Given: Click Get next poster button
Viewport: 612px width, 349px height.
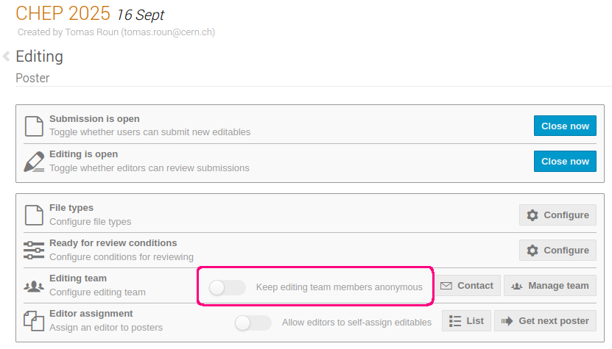Looking at the screenshot, I should 545,321.
